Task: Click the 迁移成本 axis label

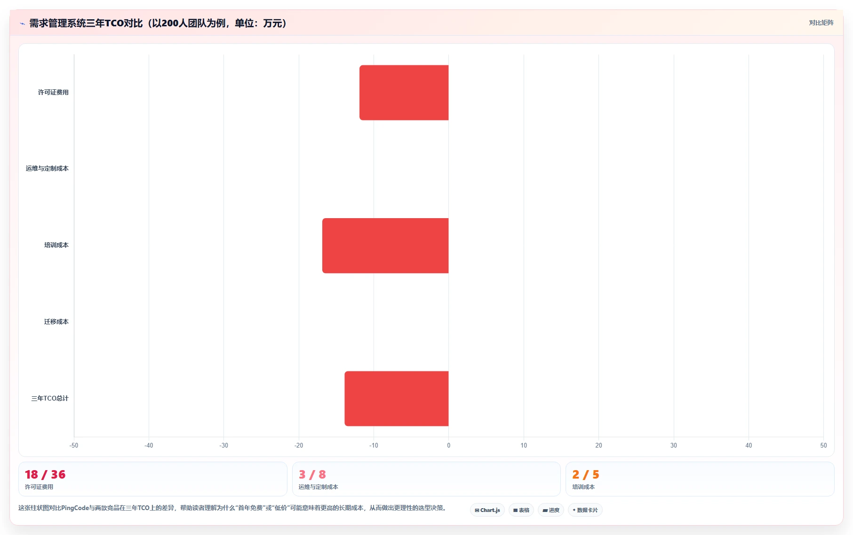Action: pos(56,322)
